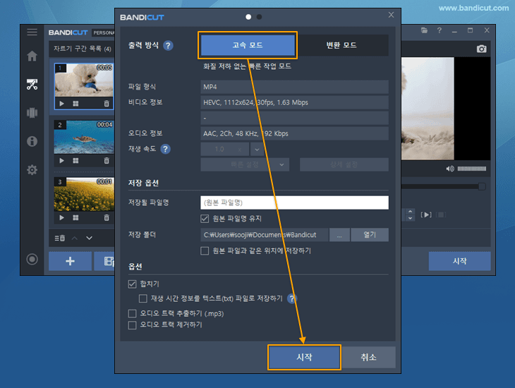Click the time stepper arrows in main window

[410, 215]
